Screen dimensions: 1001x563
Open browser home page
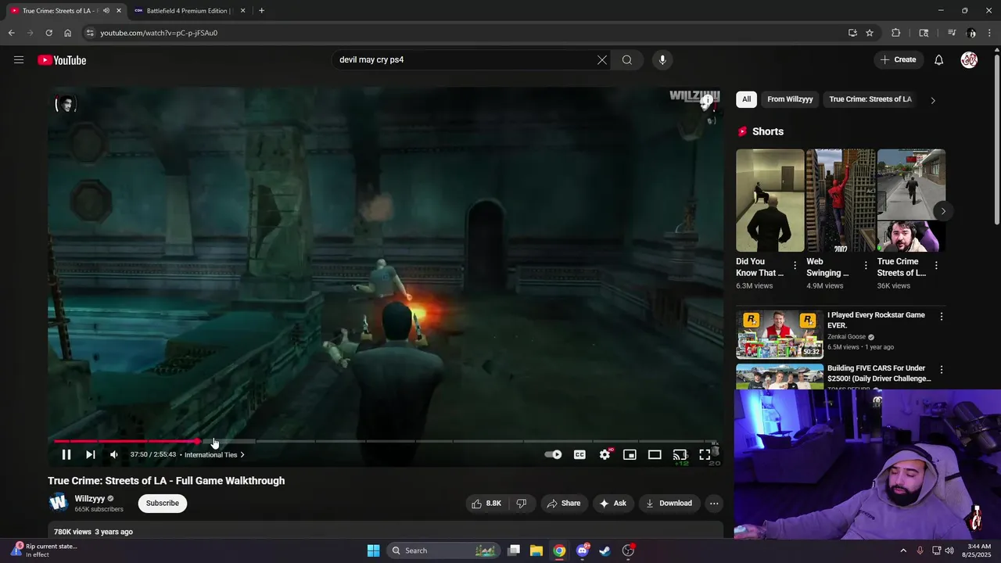(x=68, y=33)
